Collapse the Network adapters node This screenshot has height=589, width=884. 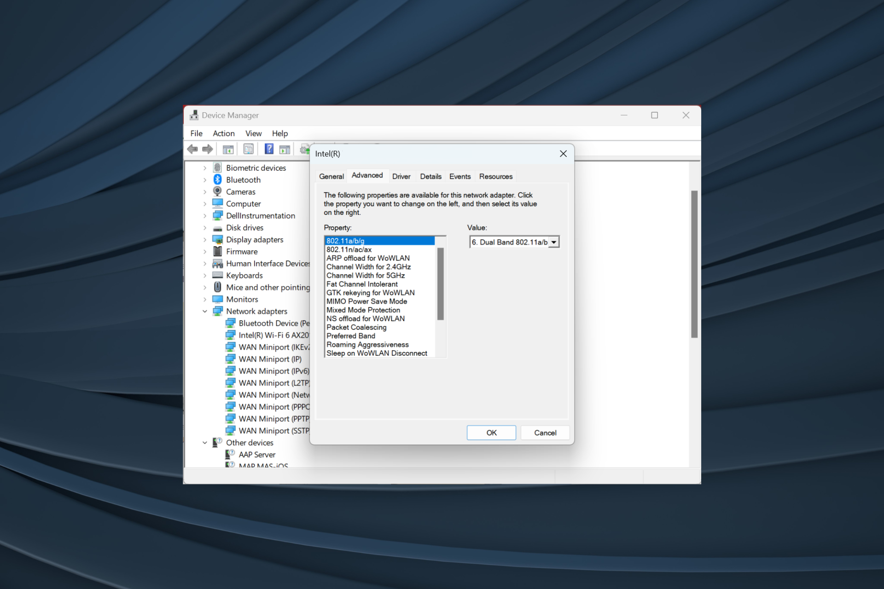205,312
